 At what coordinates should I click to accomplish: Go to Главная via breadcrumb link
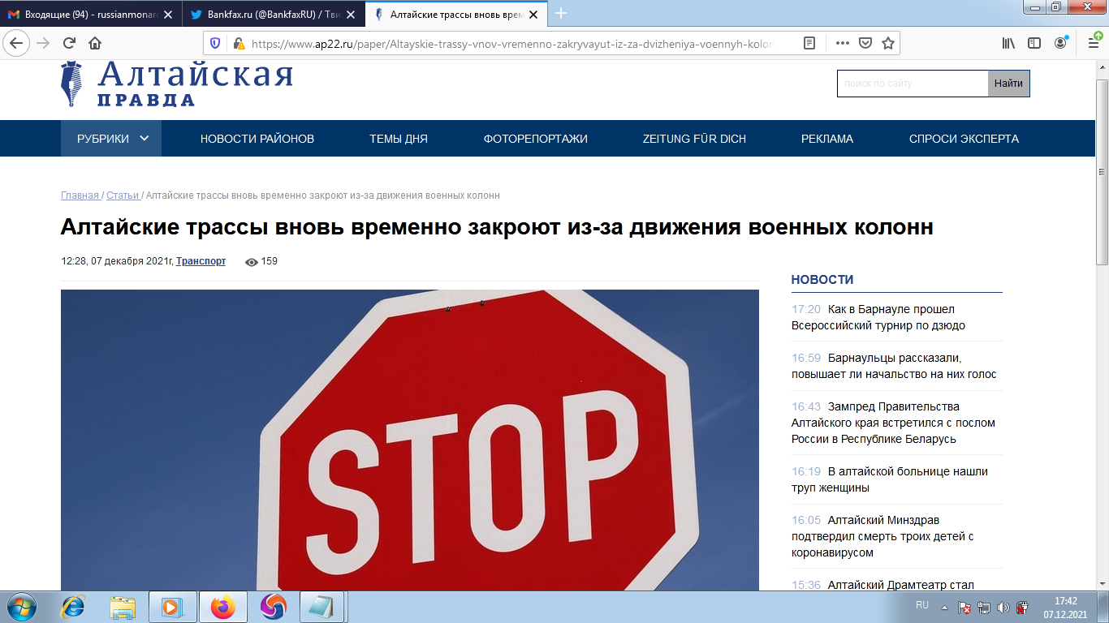click(x=79, y=195)
